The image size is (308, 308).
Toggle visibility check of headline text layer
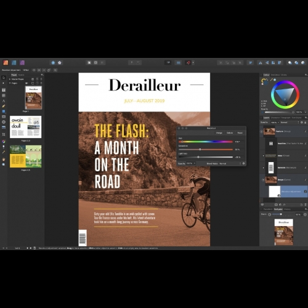[x=306, y=144]
